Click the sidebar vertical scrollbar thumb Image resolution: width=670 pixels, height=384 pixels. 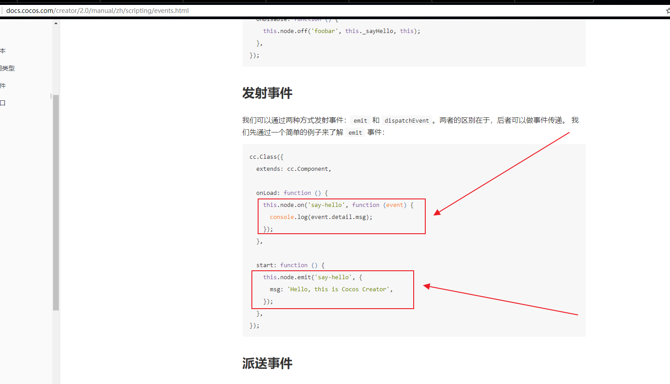click(x=56, y=202)
